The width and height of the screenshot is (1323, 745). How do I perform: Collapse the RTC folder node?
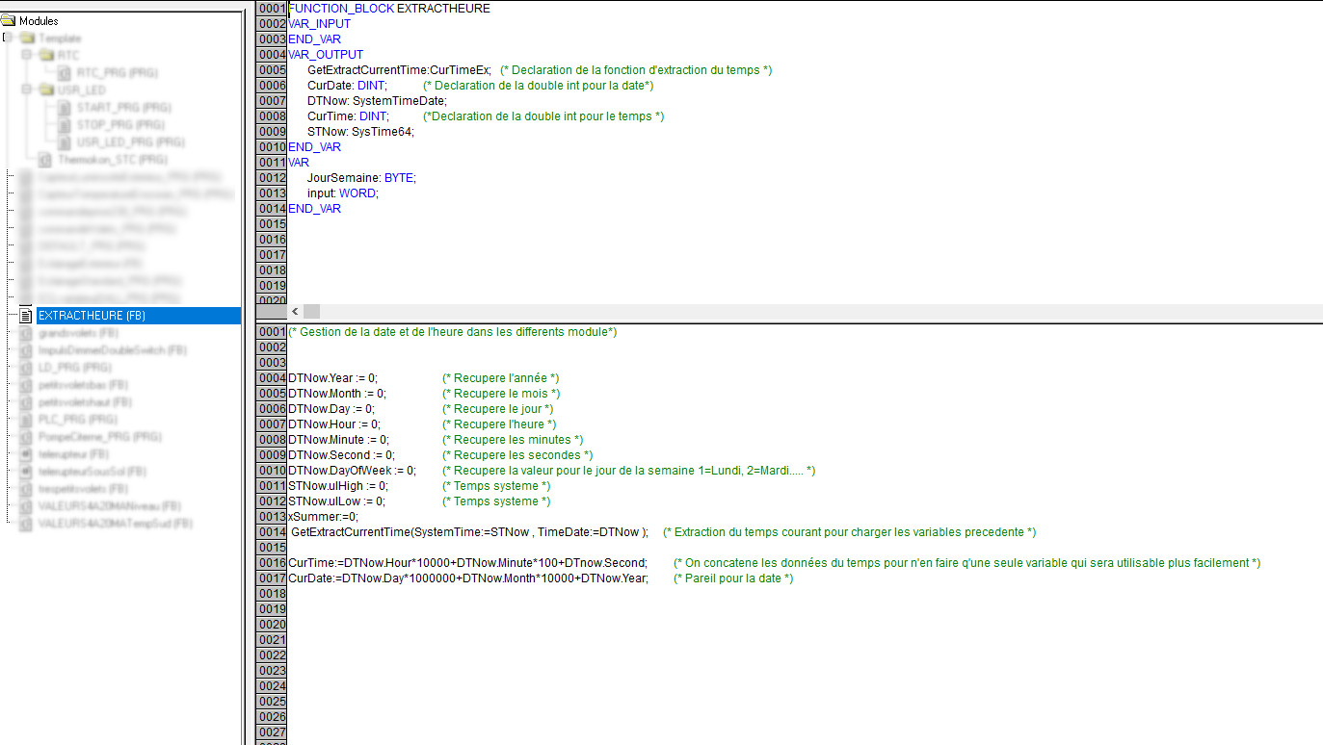(x=26, y=55)
